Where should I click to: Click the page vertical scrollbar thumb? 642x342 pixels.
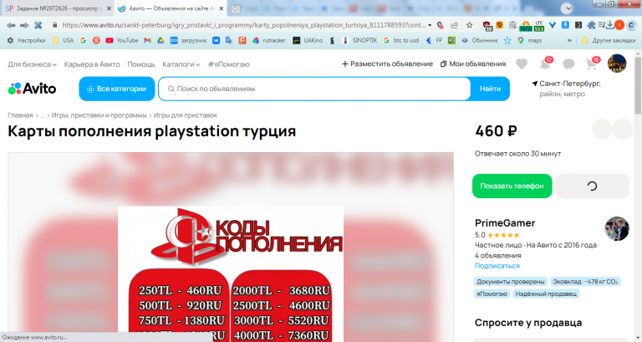(638, 84)
